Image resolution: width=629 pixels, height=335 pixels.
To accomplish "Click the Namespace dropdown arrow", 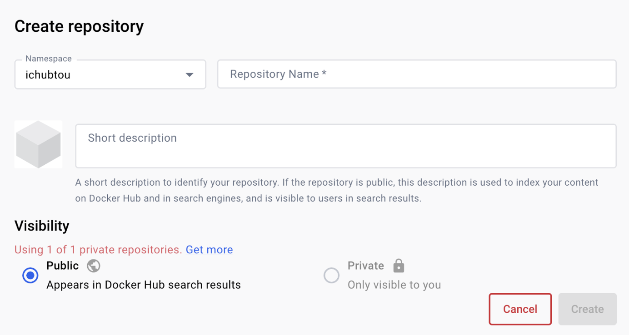I will [190, 74].
